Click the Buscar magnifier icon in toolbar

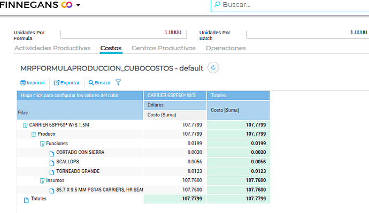(x=91, y=83)
